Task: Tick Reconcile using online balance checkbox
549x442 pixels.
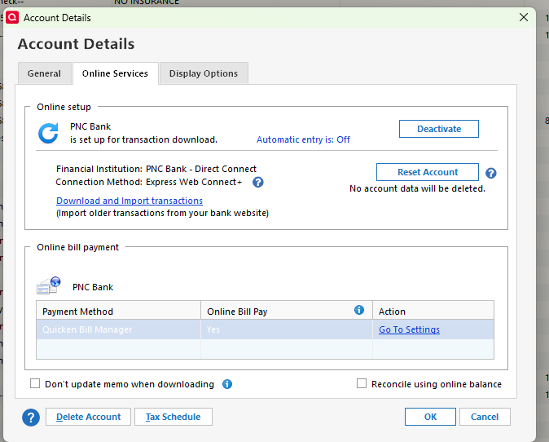Action: 362,383
